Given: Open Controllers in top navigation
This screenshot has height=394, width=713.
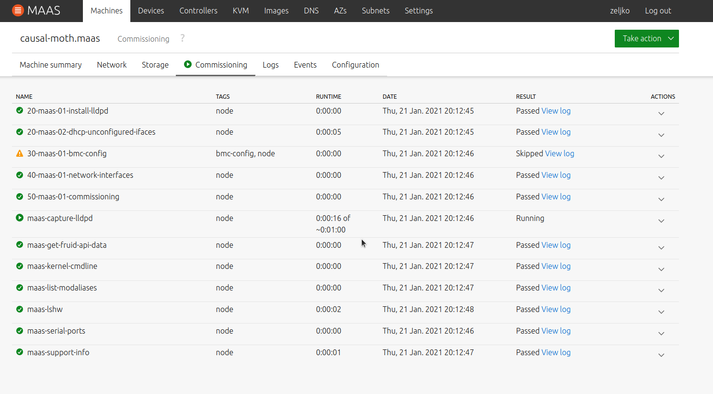Looking at the screenshot, I should coord(198,11).
